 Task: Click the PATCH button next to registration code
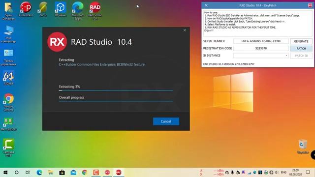pos(301,49)
